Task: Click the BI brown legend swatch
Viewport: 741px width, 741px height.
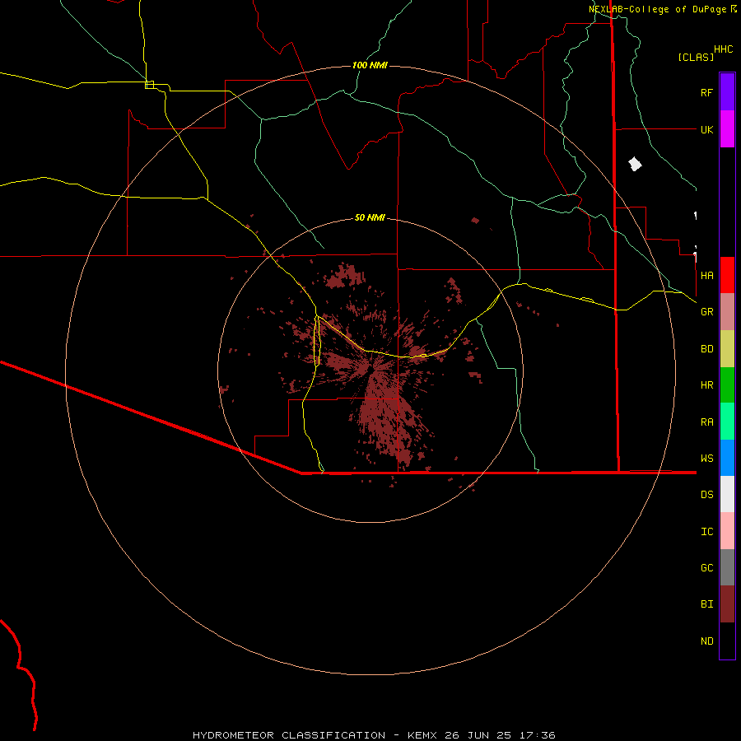Action: pyautogui.click(x=727, y=604)
